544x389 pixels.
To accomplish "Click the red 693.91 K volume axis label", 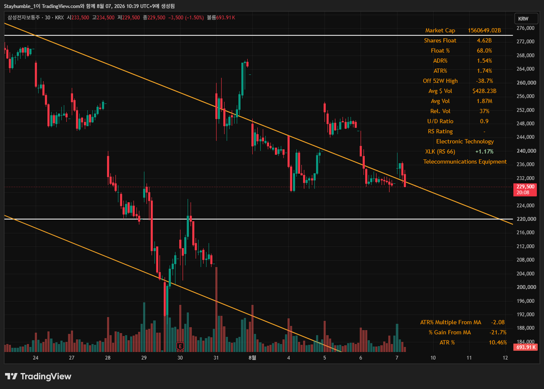I will [x=525, y=347].
